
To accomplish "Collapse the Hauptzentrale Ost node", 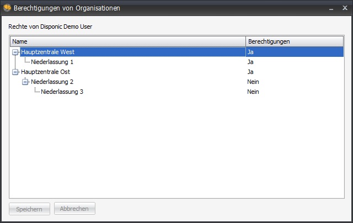I will pos(15,72).
